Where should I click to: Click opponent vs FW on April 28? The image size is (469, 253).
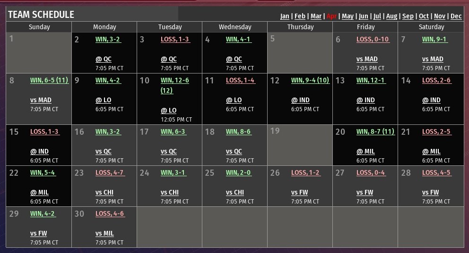pos(430,193)
